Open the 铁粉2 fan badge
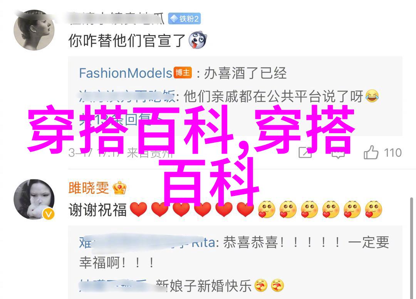The image size is (416, 299). coord(185,18)
